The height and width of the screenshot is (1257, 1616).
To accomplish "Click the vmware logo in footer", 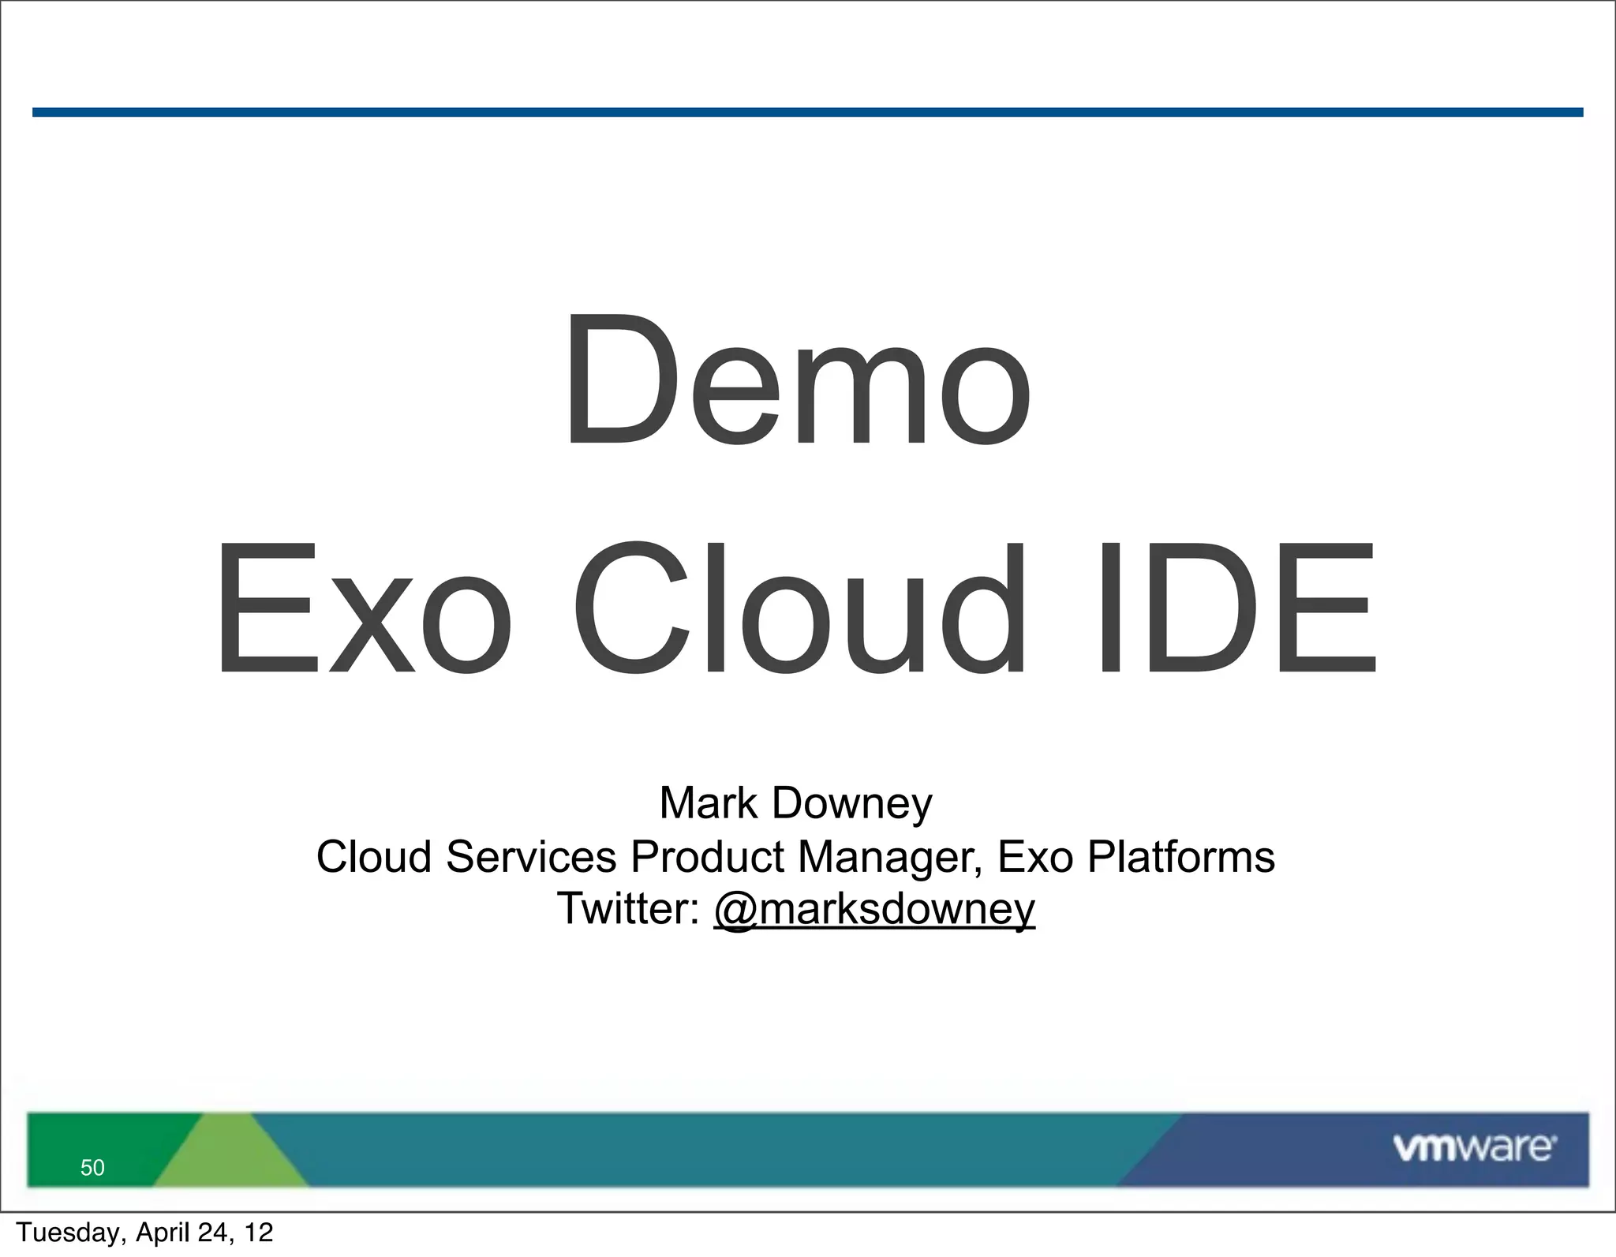I will [x=1473, y=1147].
